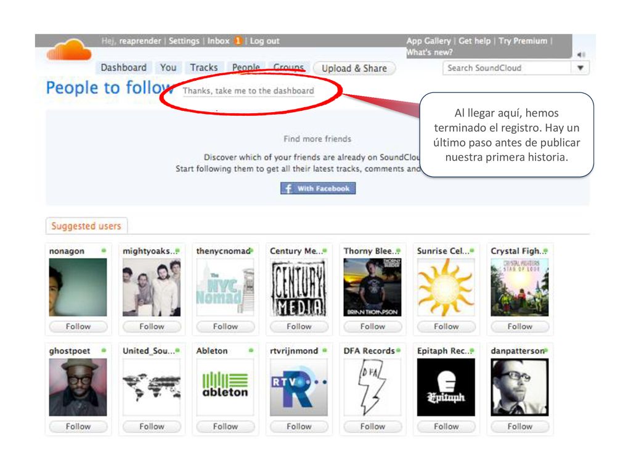Follow Sunrise Cel user
Image resolution: width=631 pixels, height=473 pixels.
pyautogui.click(x=446, y=326)
